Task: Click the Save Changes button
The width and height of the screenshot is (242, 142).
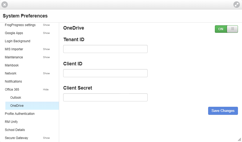Action: click(223, 111)
